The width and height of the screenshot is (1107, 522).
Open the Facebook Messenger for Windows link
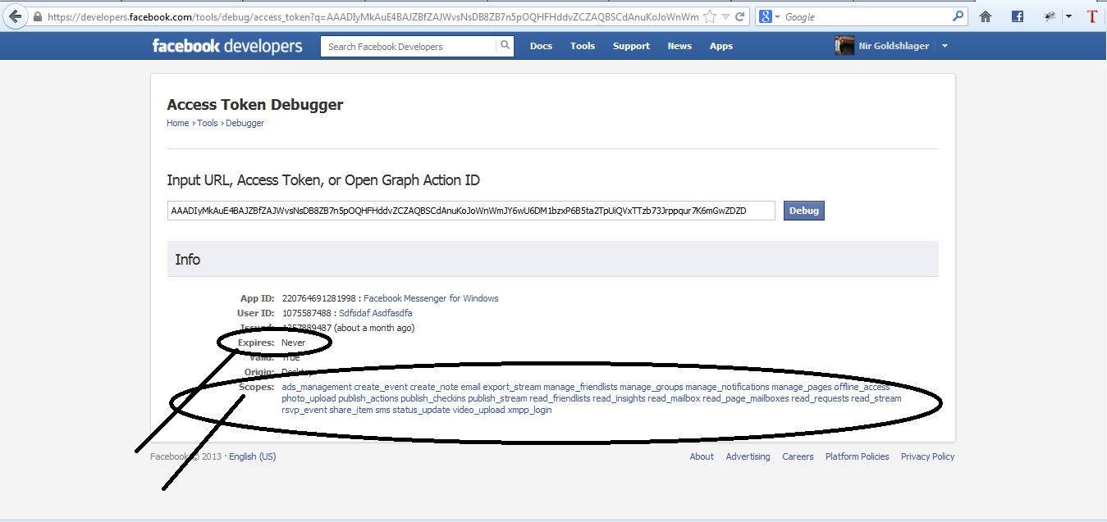click(x=431, y=298)
